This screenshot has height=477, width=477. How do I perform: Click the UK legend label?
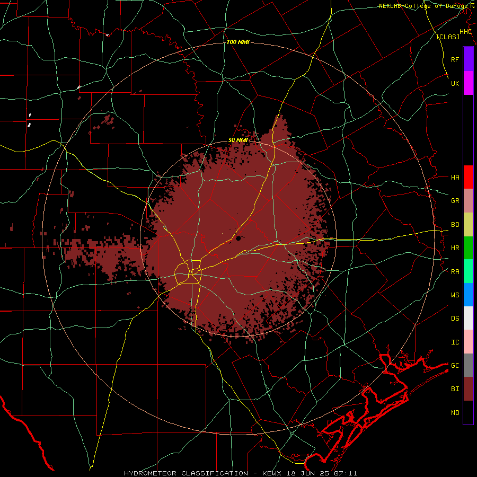[x=455, y=83]
